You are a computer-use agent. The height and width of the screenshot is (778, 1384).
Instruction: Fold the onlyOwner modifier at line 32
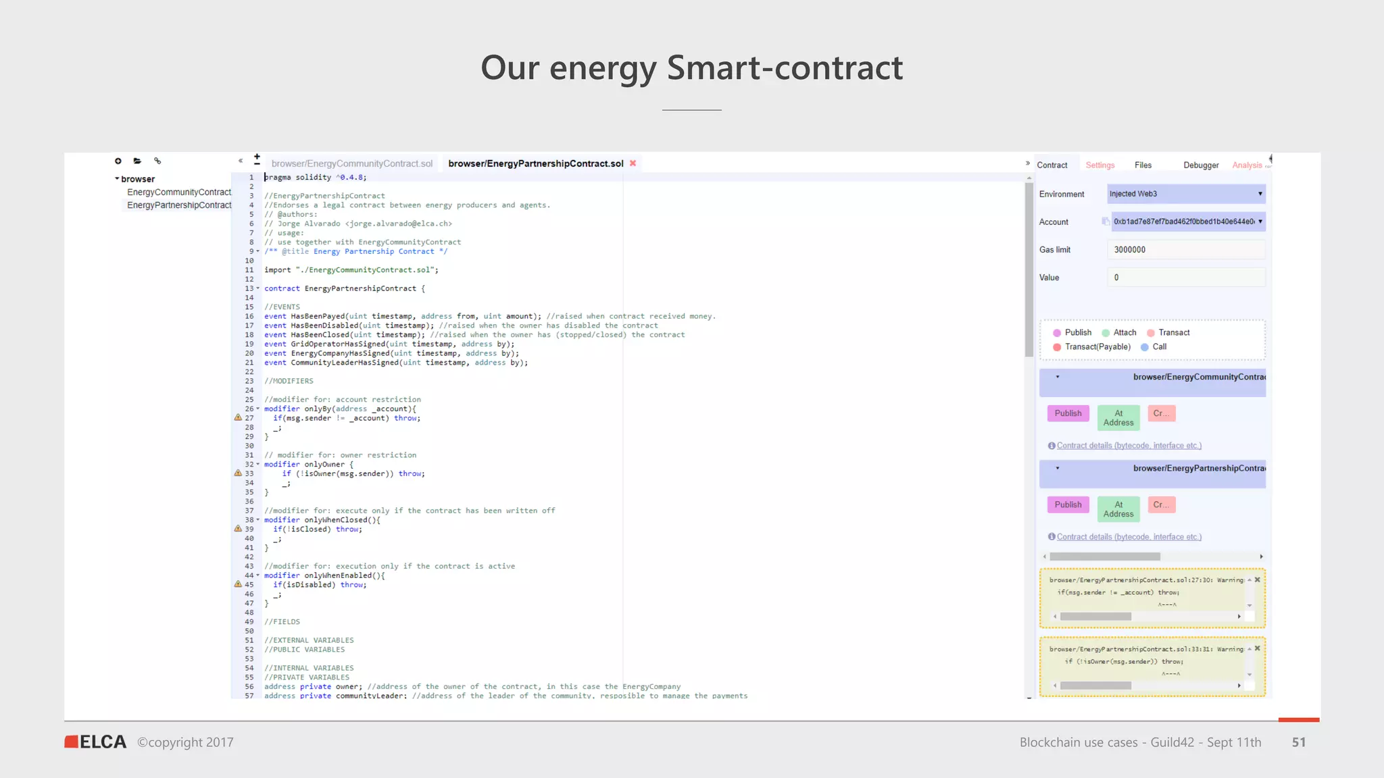point(258,464)
